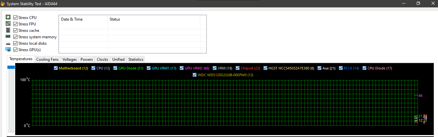Screen dimensions: 438x137
Task: Select the Temperatures tab
Action: (x=21, y=59)
